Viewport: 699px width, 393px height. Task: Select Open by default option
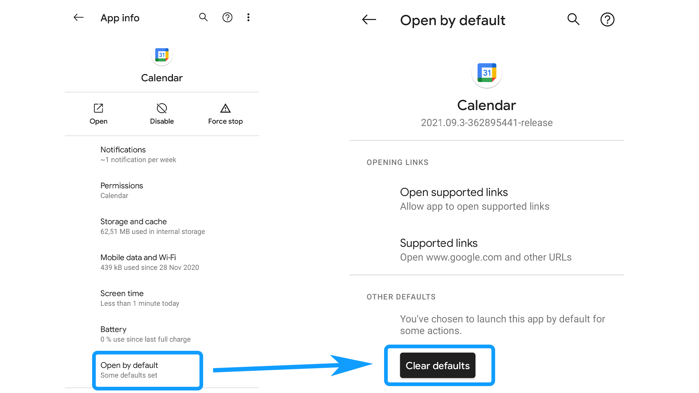(147, 370)
